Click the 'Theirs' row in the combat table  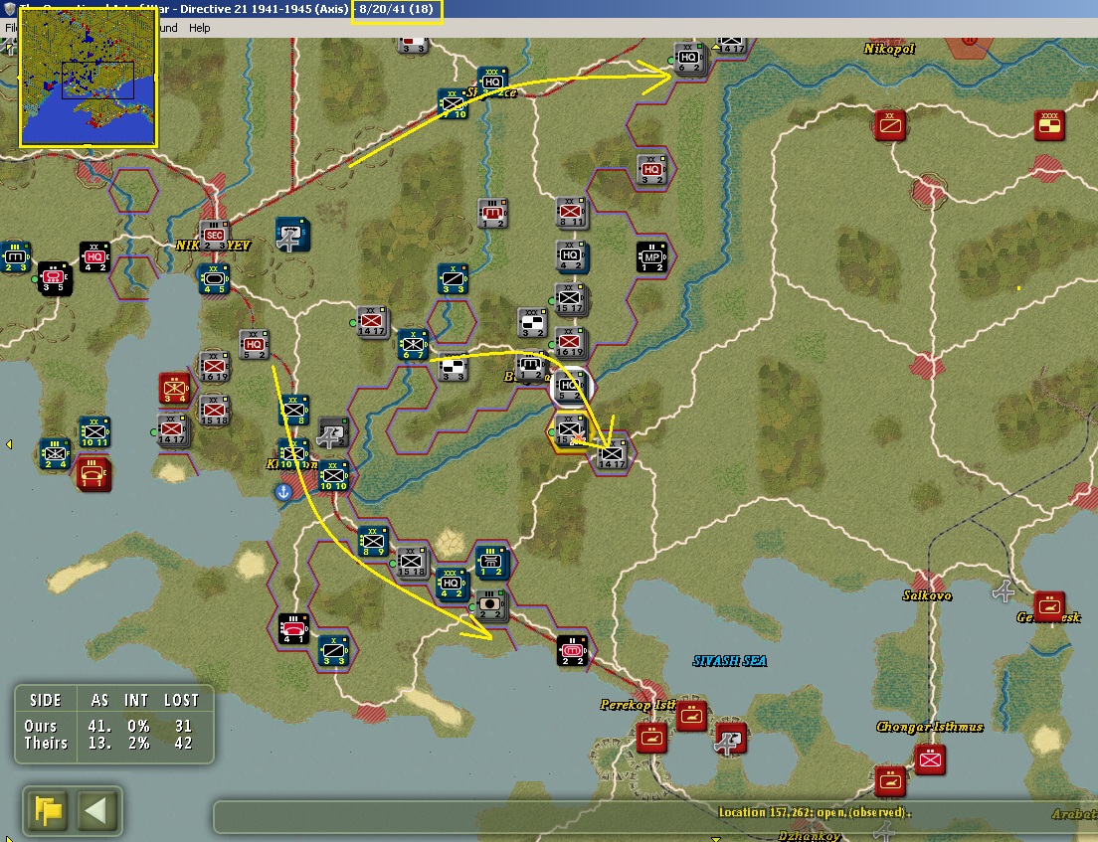pos(112,744)
